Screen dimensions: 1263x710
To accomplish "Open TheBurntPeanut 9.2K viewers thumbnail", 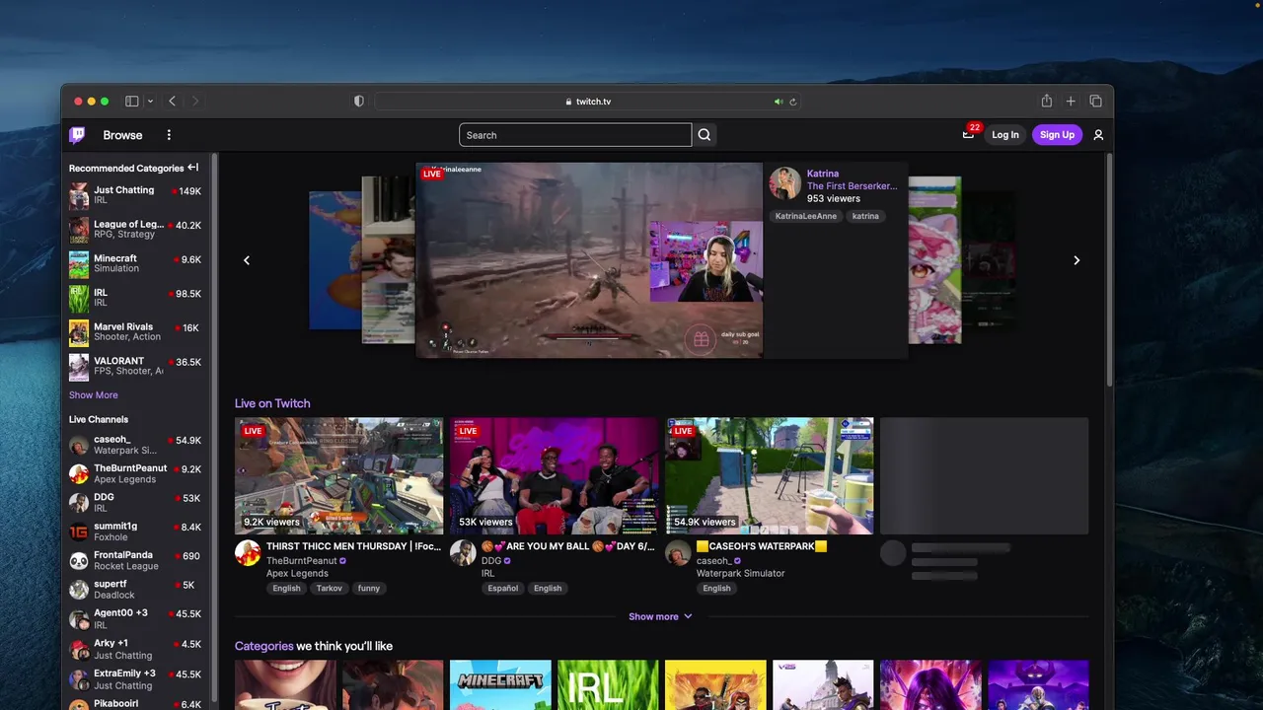I will [x=338, y=475].
